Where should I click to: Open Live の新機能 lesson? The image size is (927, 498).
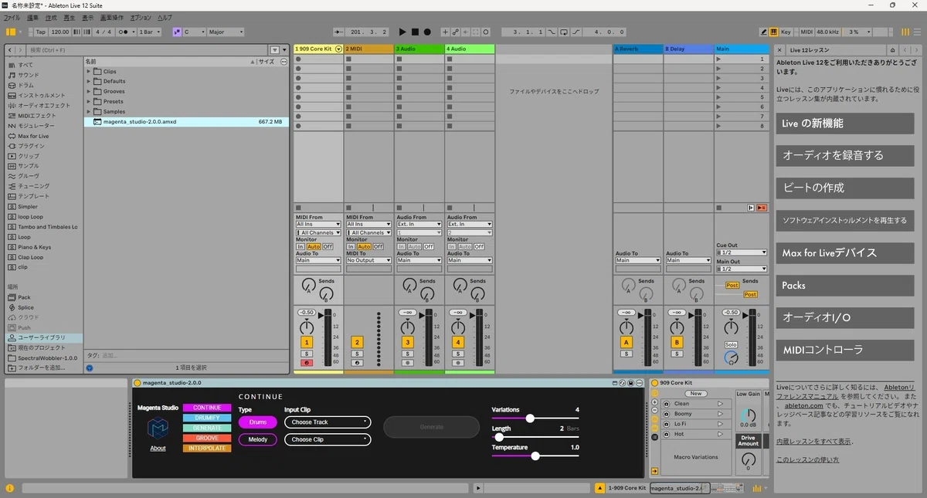click(x=845, y=124)
